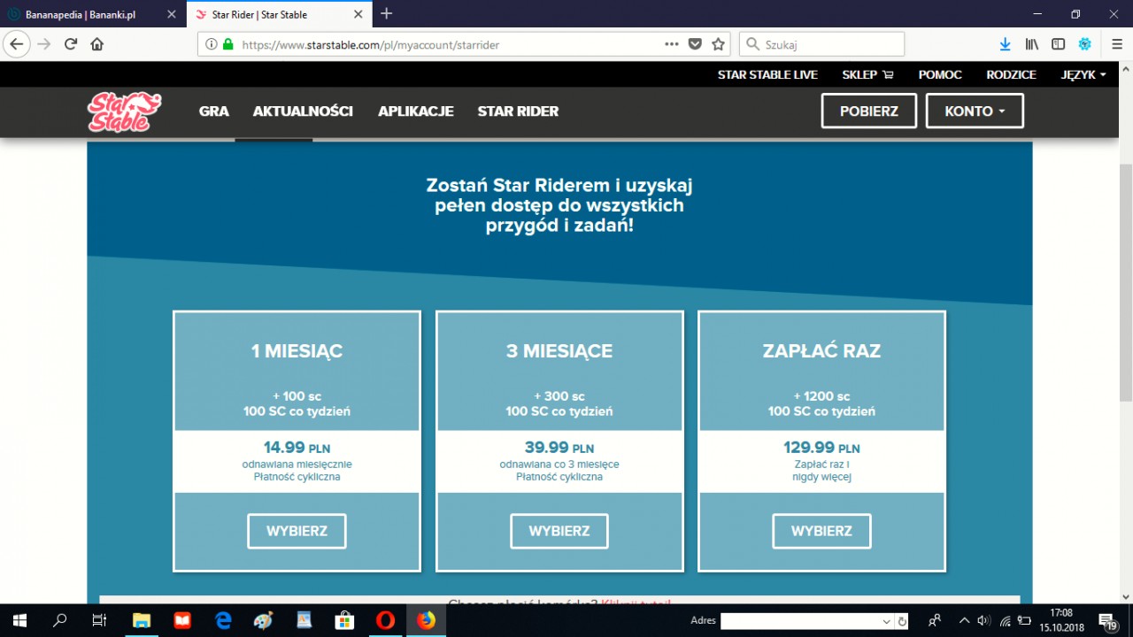This screenshot has height=637, width=1133.
Task: Close the Star Rider tab
Action: [358, 14]
